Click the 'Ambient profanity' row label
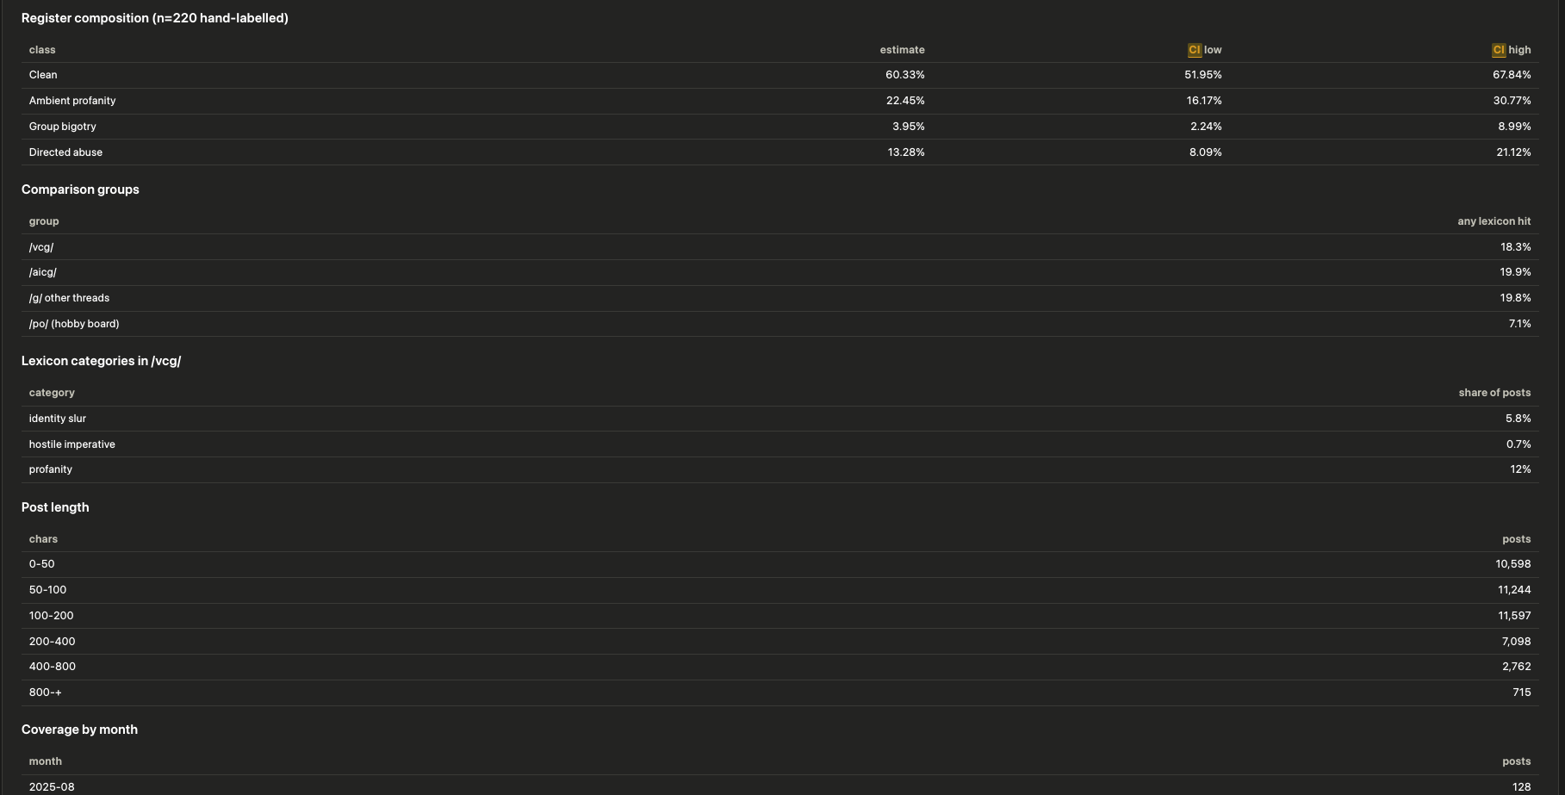This screenshot has height=795, width=1565. click(x=72, y=101)
